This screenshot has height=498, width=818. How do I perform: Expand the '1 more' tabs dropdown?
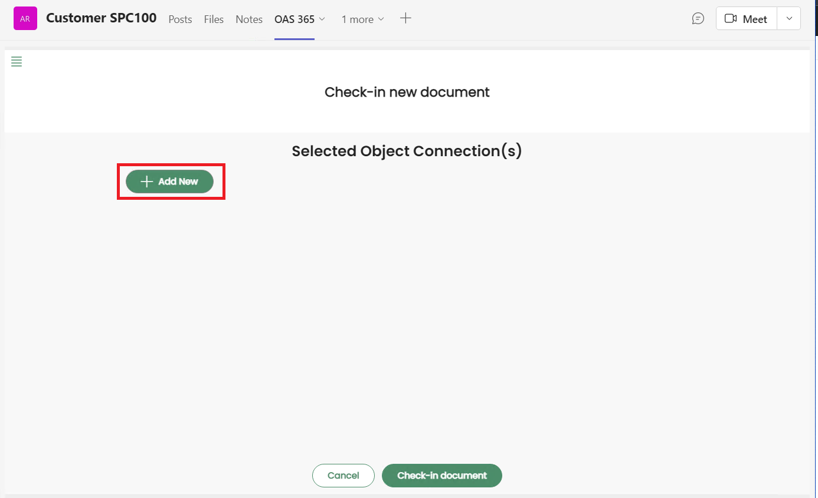point(362,19)
